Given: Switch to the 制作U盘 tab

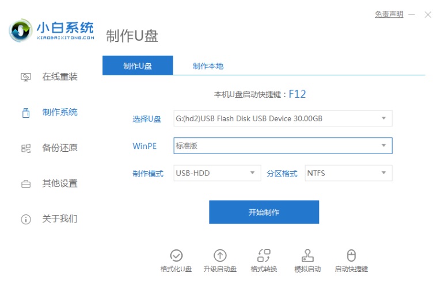Looking at the screenshot, I should (138, 66).
